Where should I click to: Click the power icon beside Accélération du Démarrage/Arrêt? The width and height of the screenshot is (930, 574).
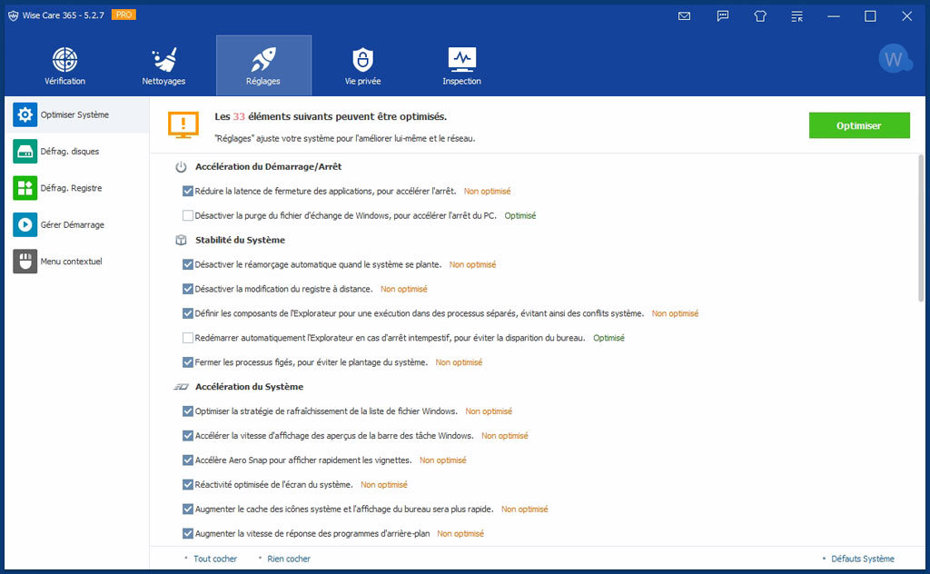coord(181,167)
